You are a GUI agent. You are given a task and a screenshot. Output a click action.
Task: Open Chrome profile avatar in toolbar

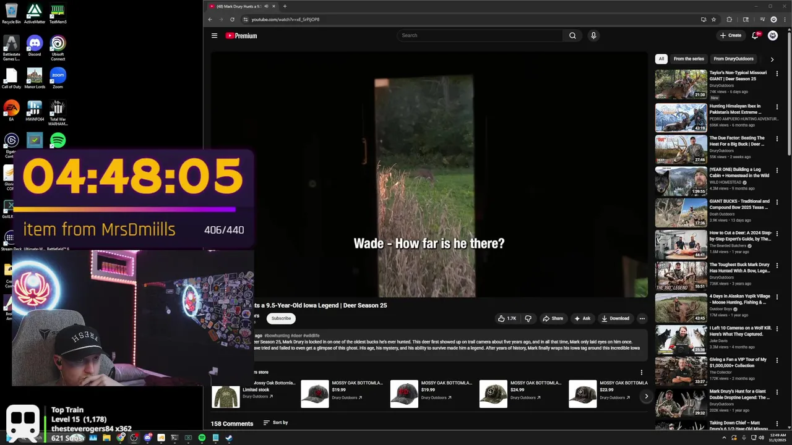[x=773, y=19]
